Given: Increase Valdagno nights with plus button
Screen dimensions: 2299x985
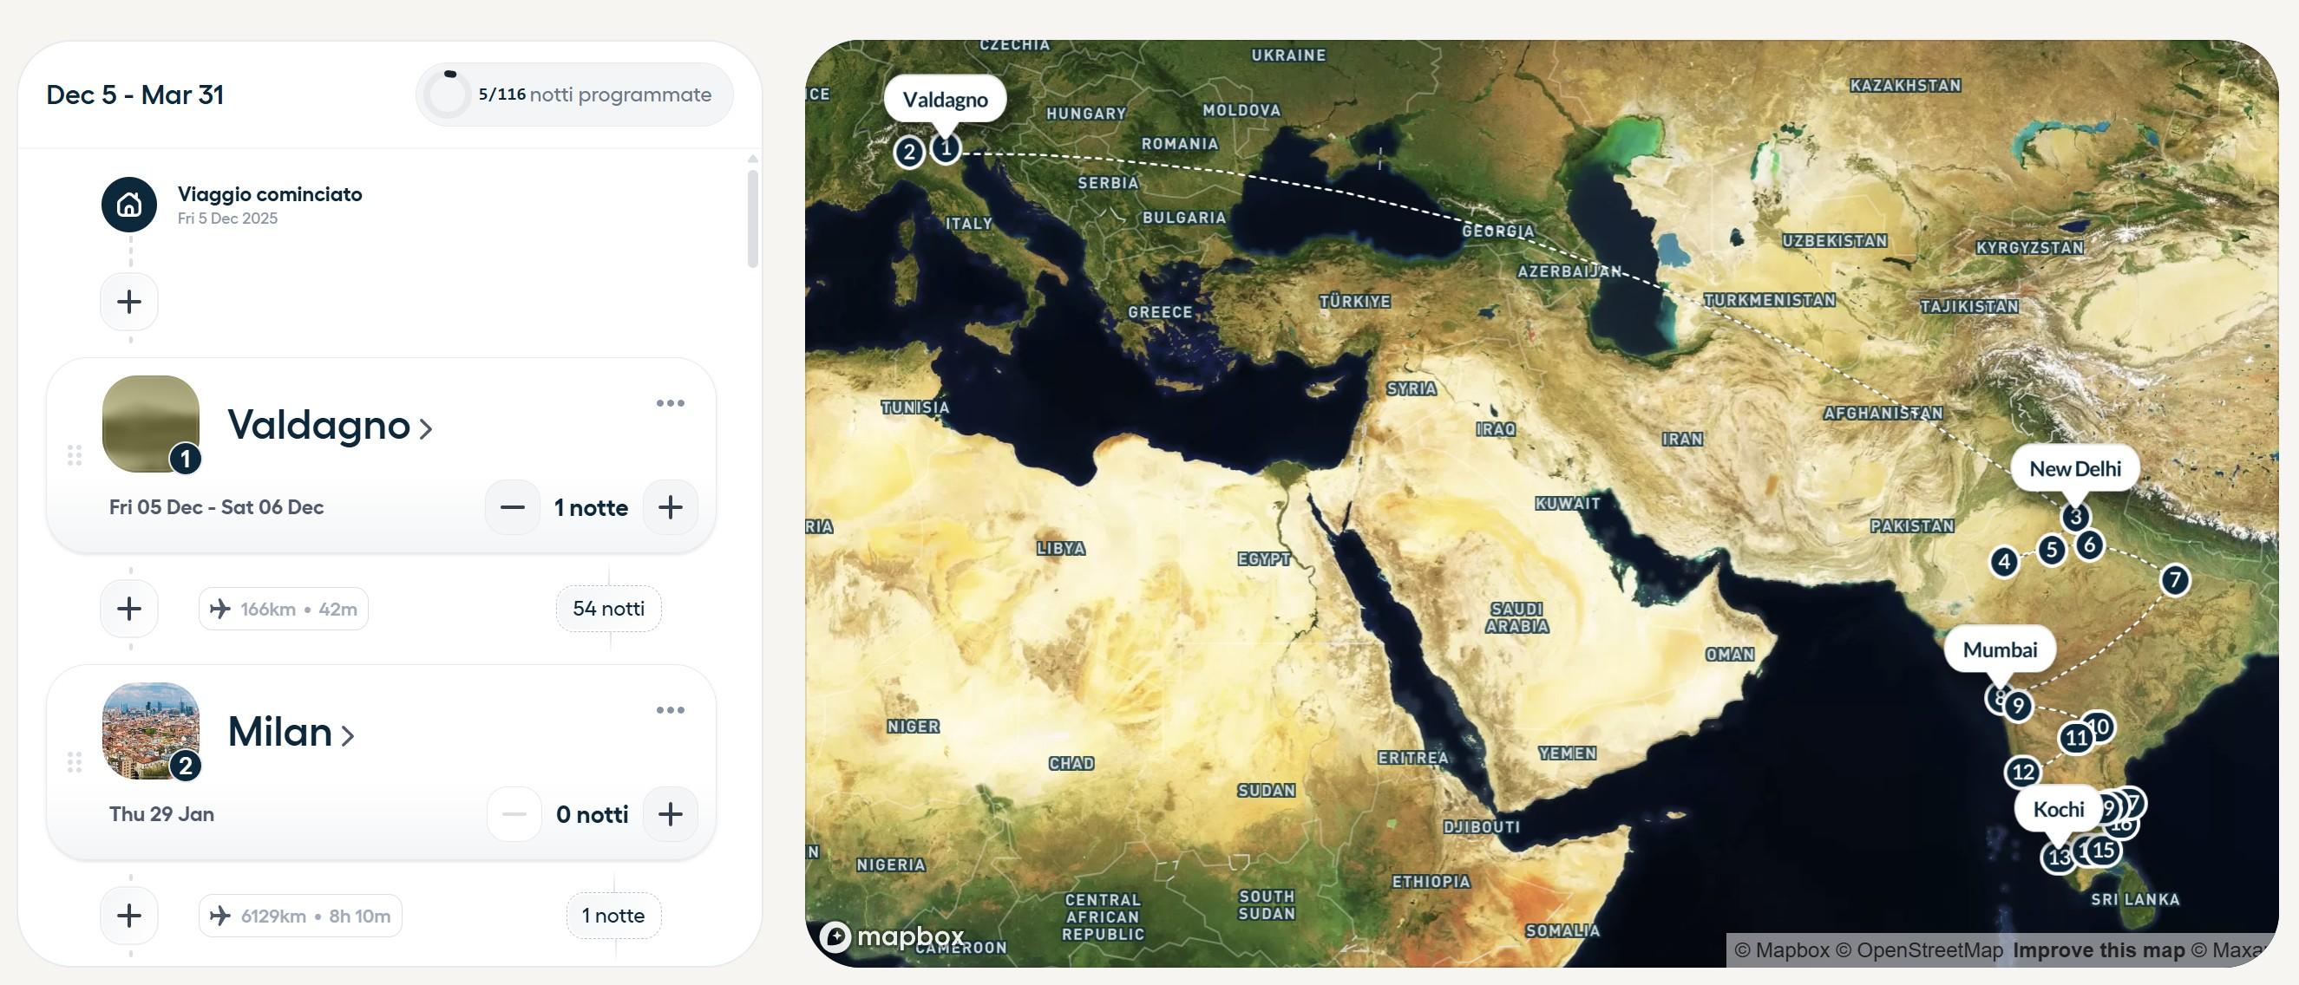Looking at the screenshot, I should 670,507.
